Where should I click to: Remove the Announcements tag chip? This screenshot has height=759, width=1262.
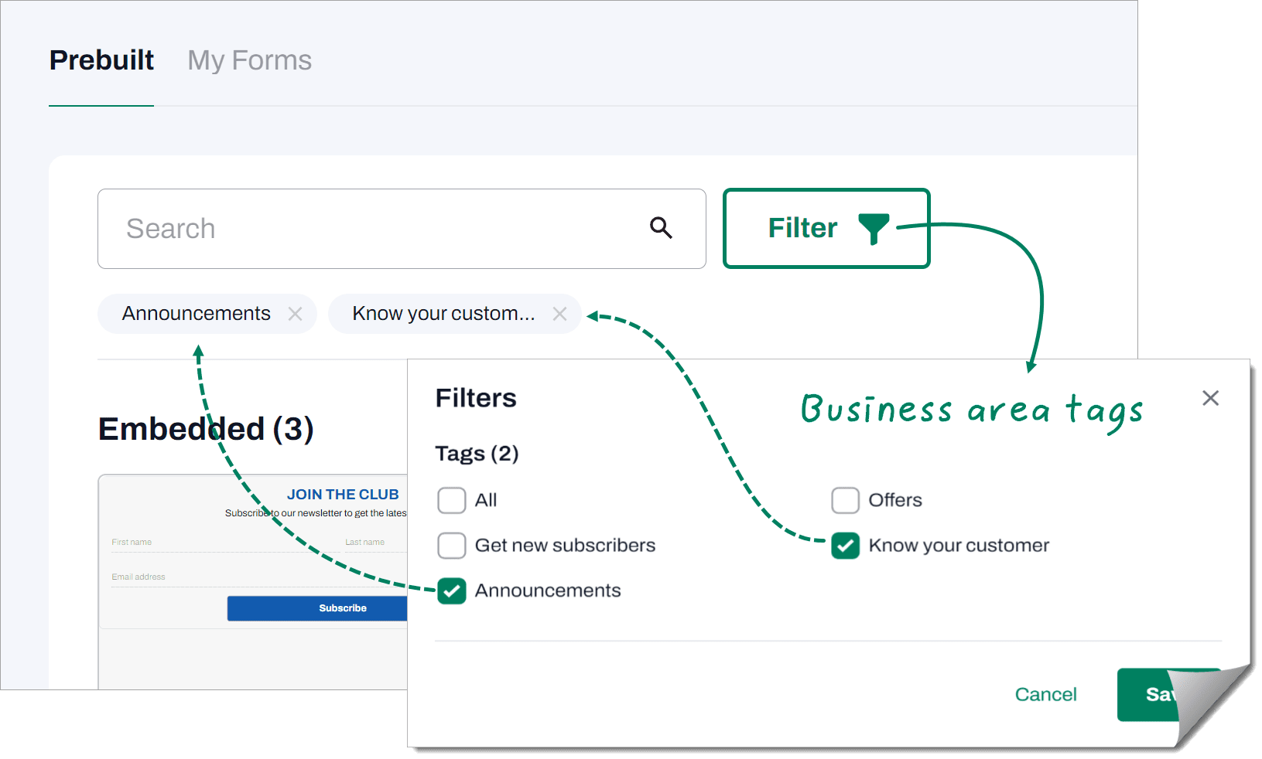tap(295, 314)
